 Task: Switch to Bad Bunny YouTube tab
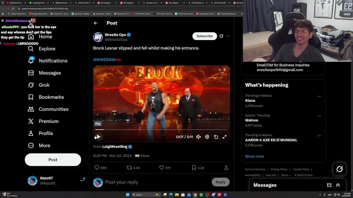[16, 3]
